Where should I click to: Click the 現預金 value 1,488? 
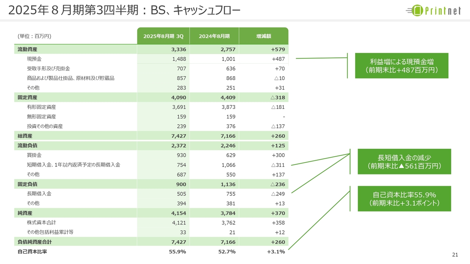179,59
